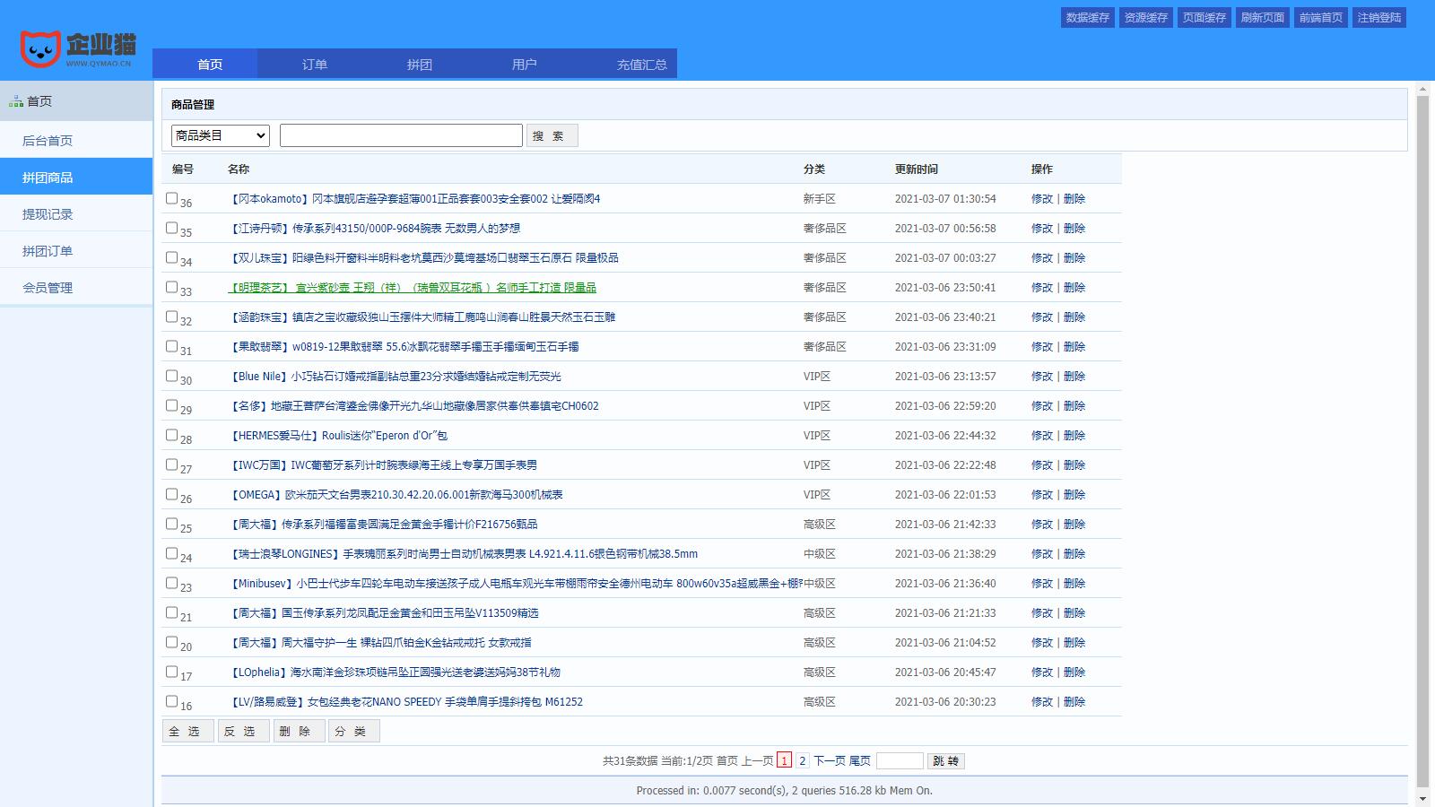Click the 企业猫 cat logo
1435x807 pixels.
[41, 49]
